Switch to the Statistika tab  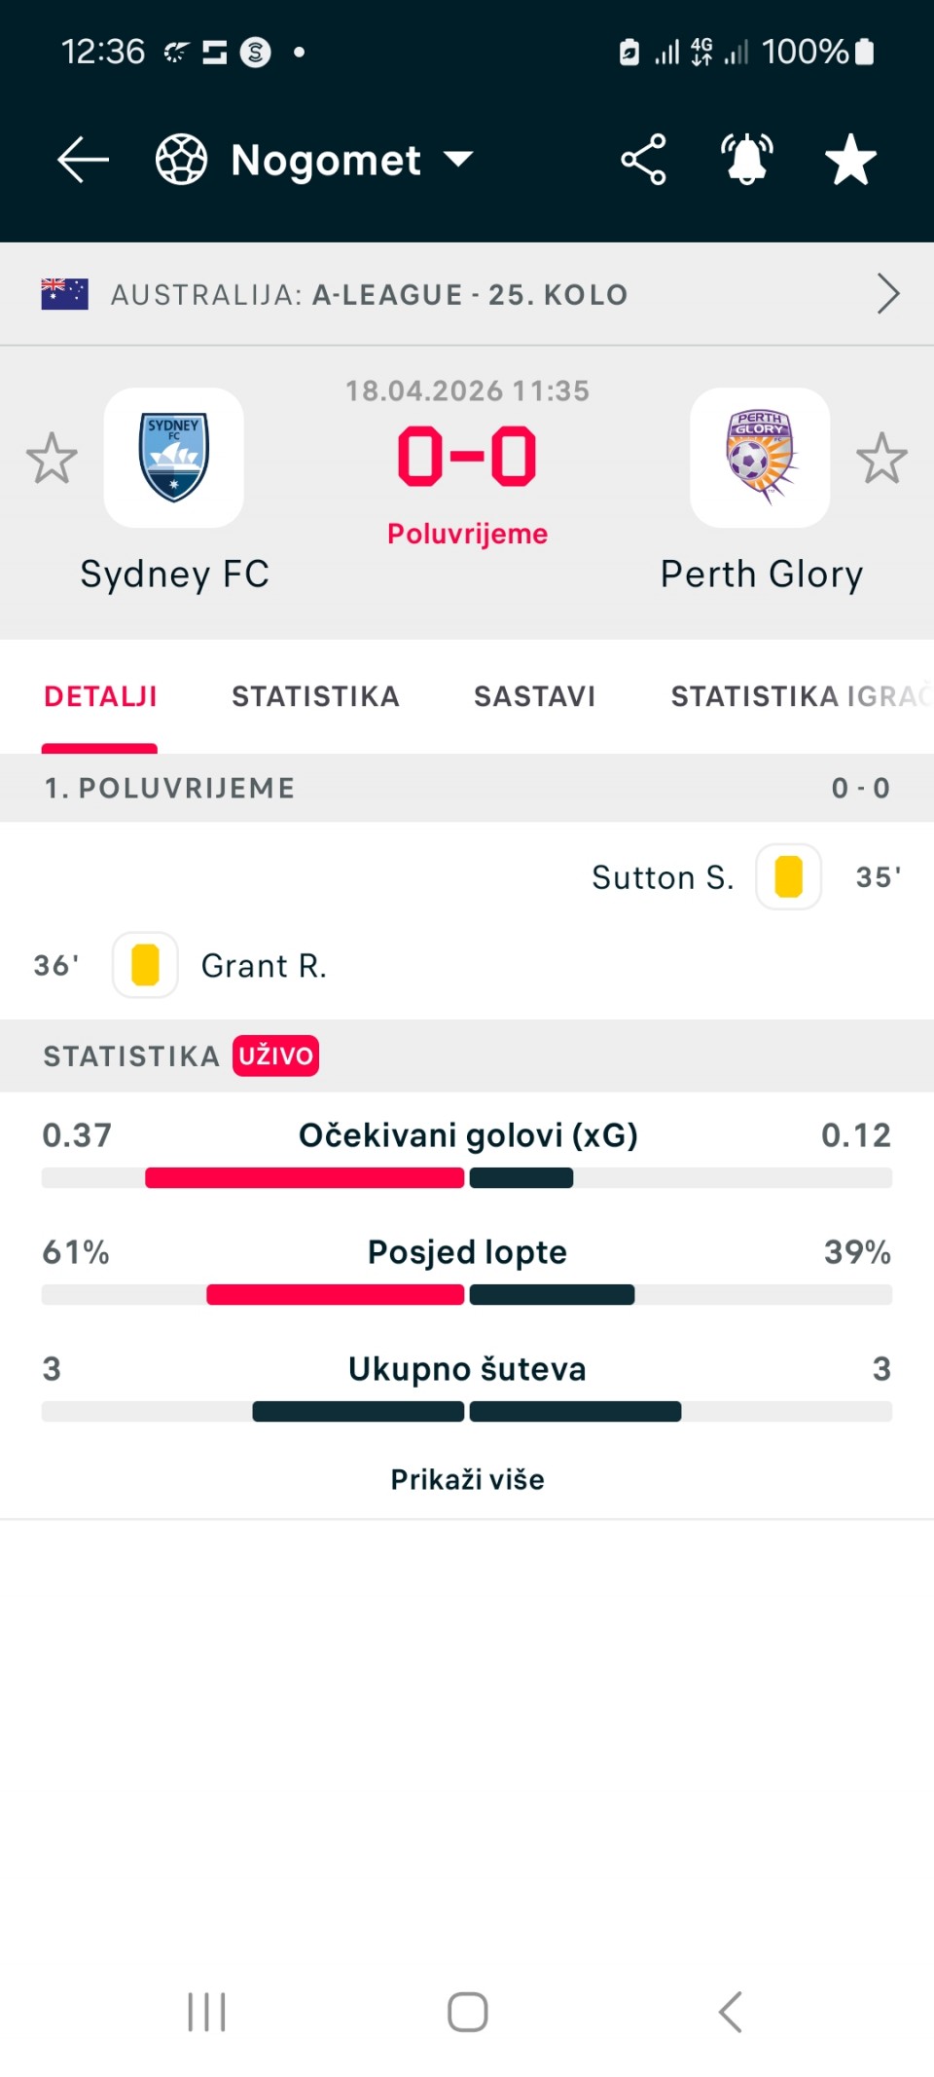click(315, 696)
